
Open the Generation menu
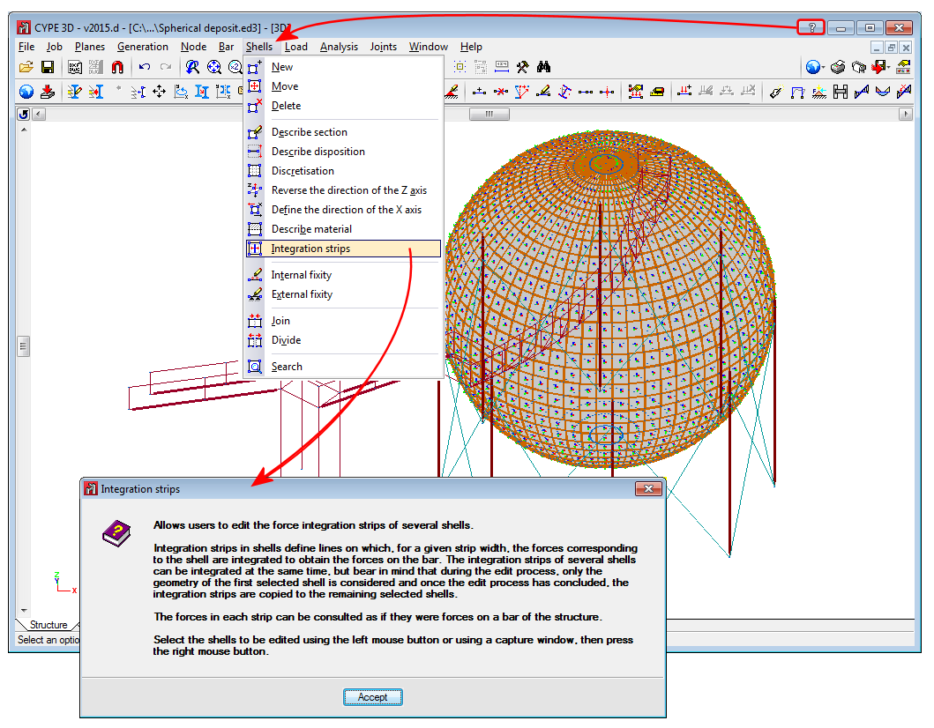tap(142, 47)
